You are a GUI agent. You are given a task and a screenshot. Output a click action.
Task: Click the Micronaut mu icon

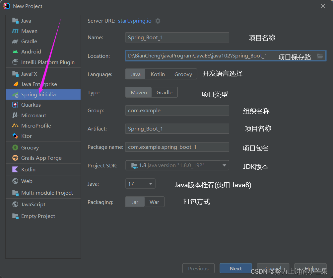pyautogui.click(x=15, y=115)
